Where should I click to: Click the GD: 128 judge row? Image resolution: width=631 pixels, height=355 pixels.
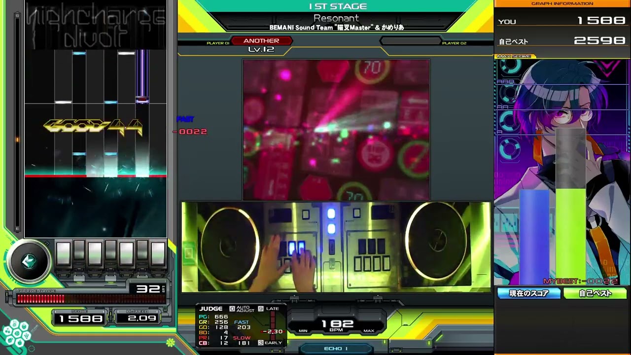[213, 327]
